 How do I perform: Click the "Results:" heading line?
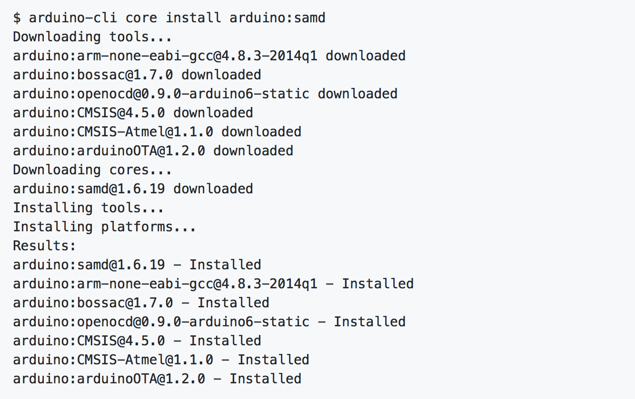[44, 246]
